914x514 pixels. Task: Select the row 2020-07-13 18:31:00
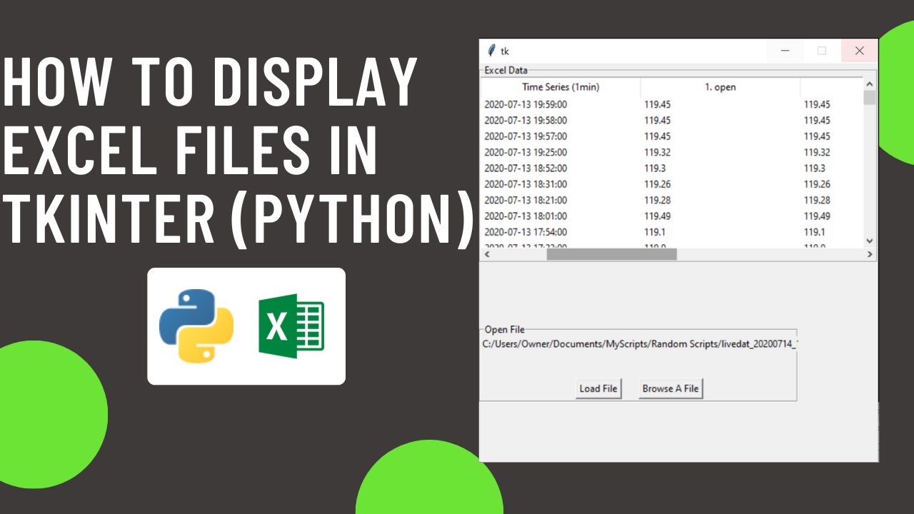(673, 184)
